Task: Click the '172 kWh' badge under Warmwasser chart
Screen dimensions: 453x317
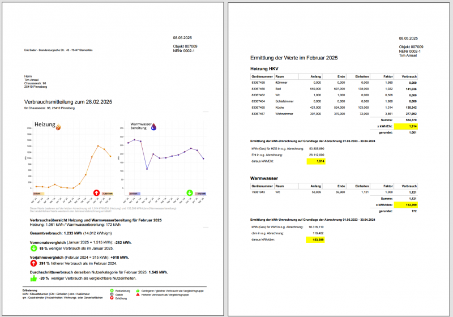Action: (200, 194)
